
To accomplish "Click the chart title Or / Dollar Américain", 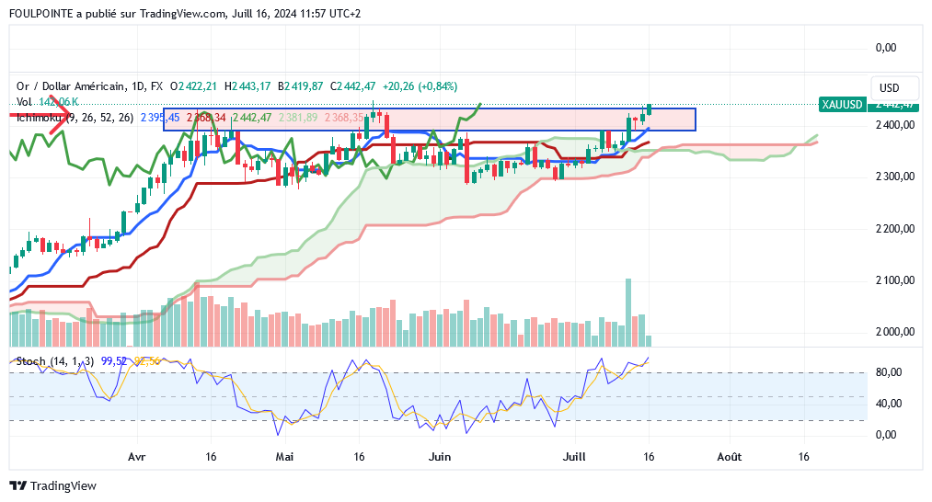I will (70, 86).
